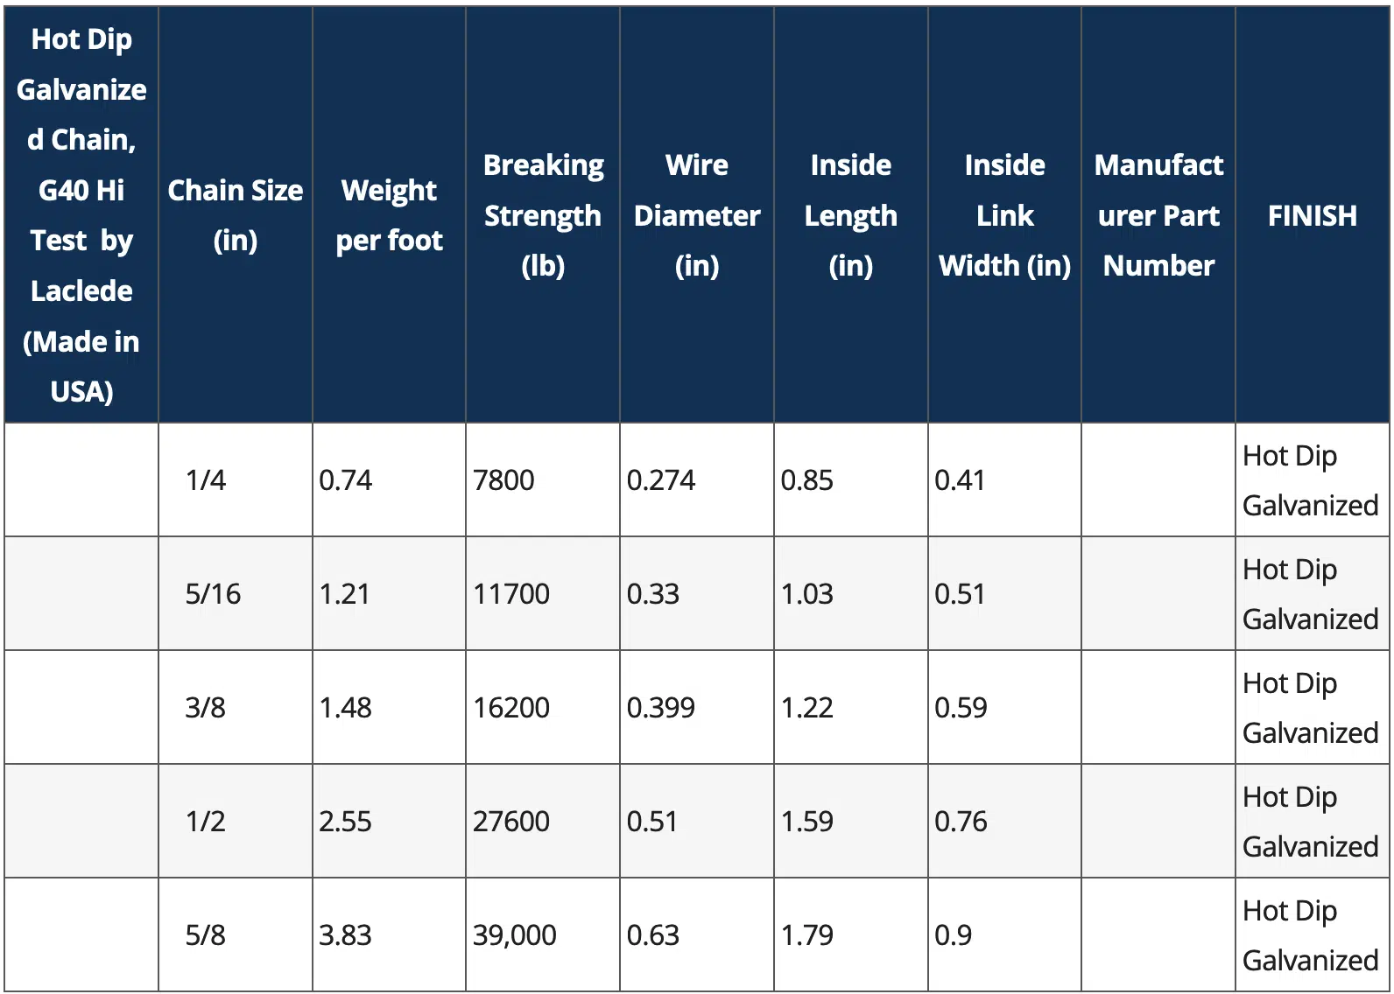Viewport: 1394px width, 994px height.
Task: Click the 5/16 chain size cell
Action: tap(213, 594)
